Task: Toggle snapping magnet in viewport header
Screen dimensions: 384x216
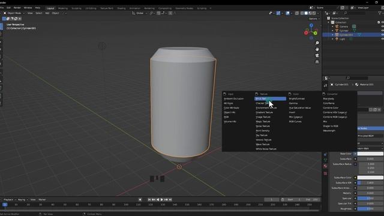Action: (158, 13)
